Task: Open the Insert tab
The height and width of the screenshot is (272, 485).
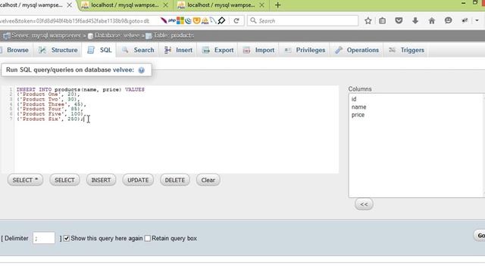Action: [178, 50]
